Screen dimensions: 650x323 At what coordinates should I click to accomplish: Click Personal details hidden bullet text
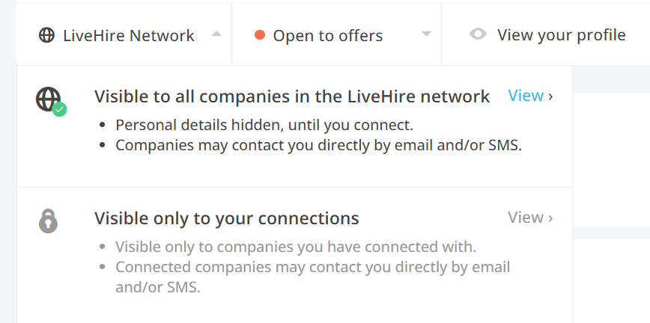pos(264,125)
